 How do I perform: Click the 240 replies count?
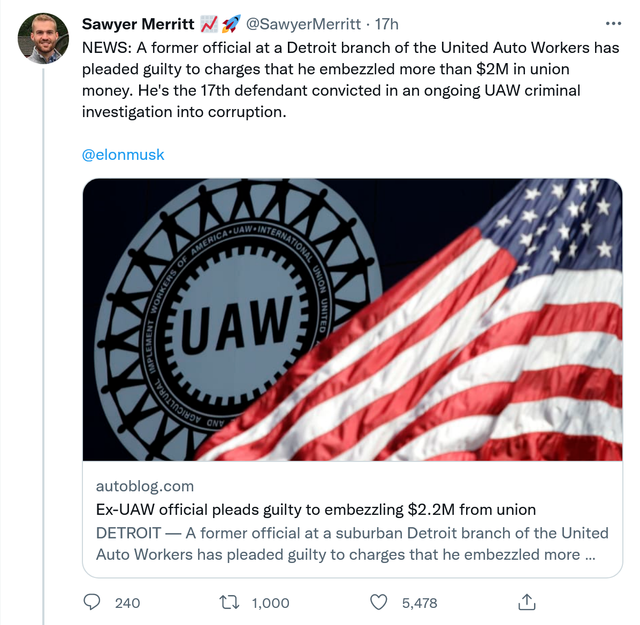pyautogui.click(x=127, y=603)
